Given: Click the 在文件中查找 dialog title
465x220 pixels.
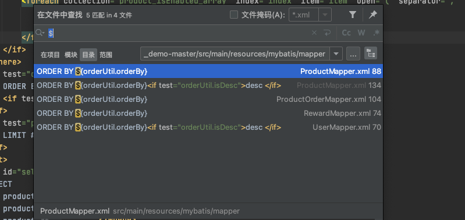Looking at the screenshot, I should (x=59, y=15).
